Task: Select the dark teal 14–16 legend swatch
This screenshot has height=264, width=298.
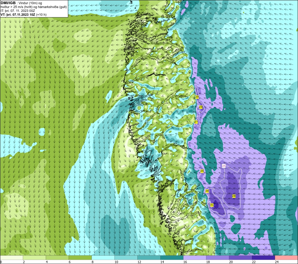Action: 172,257
